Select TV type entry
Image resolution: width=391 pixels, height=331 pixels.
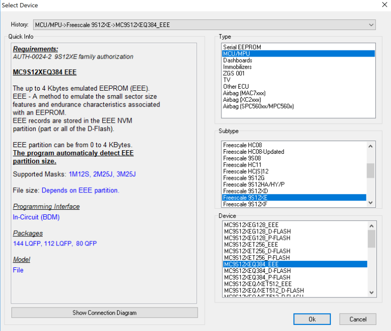[298, 80]
